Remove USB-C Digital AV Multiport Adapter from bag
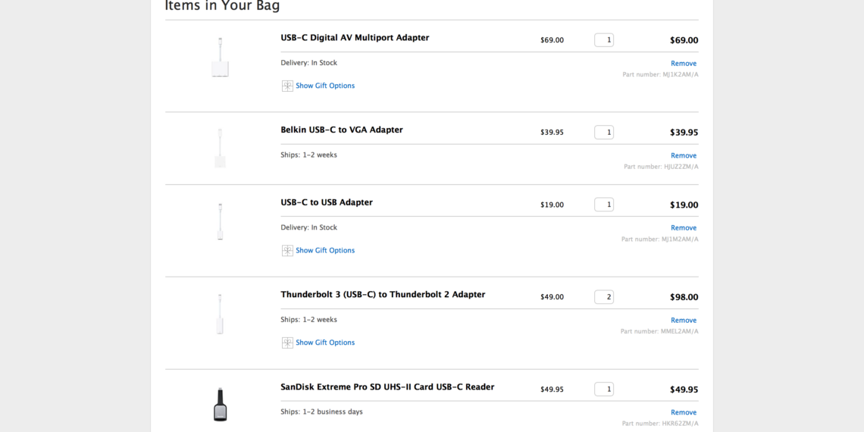This screenshot has height=432, width=864. [x=683, y=64]
